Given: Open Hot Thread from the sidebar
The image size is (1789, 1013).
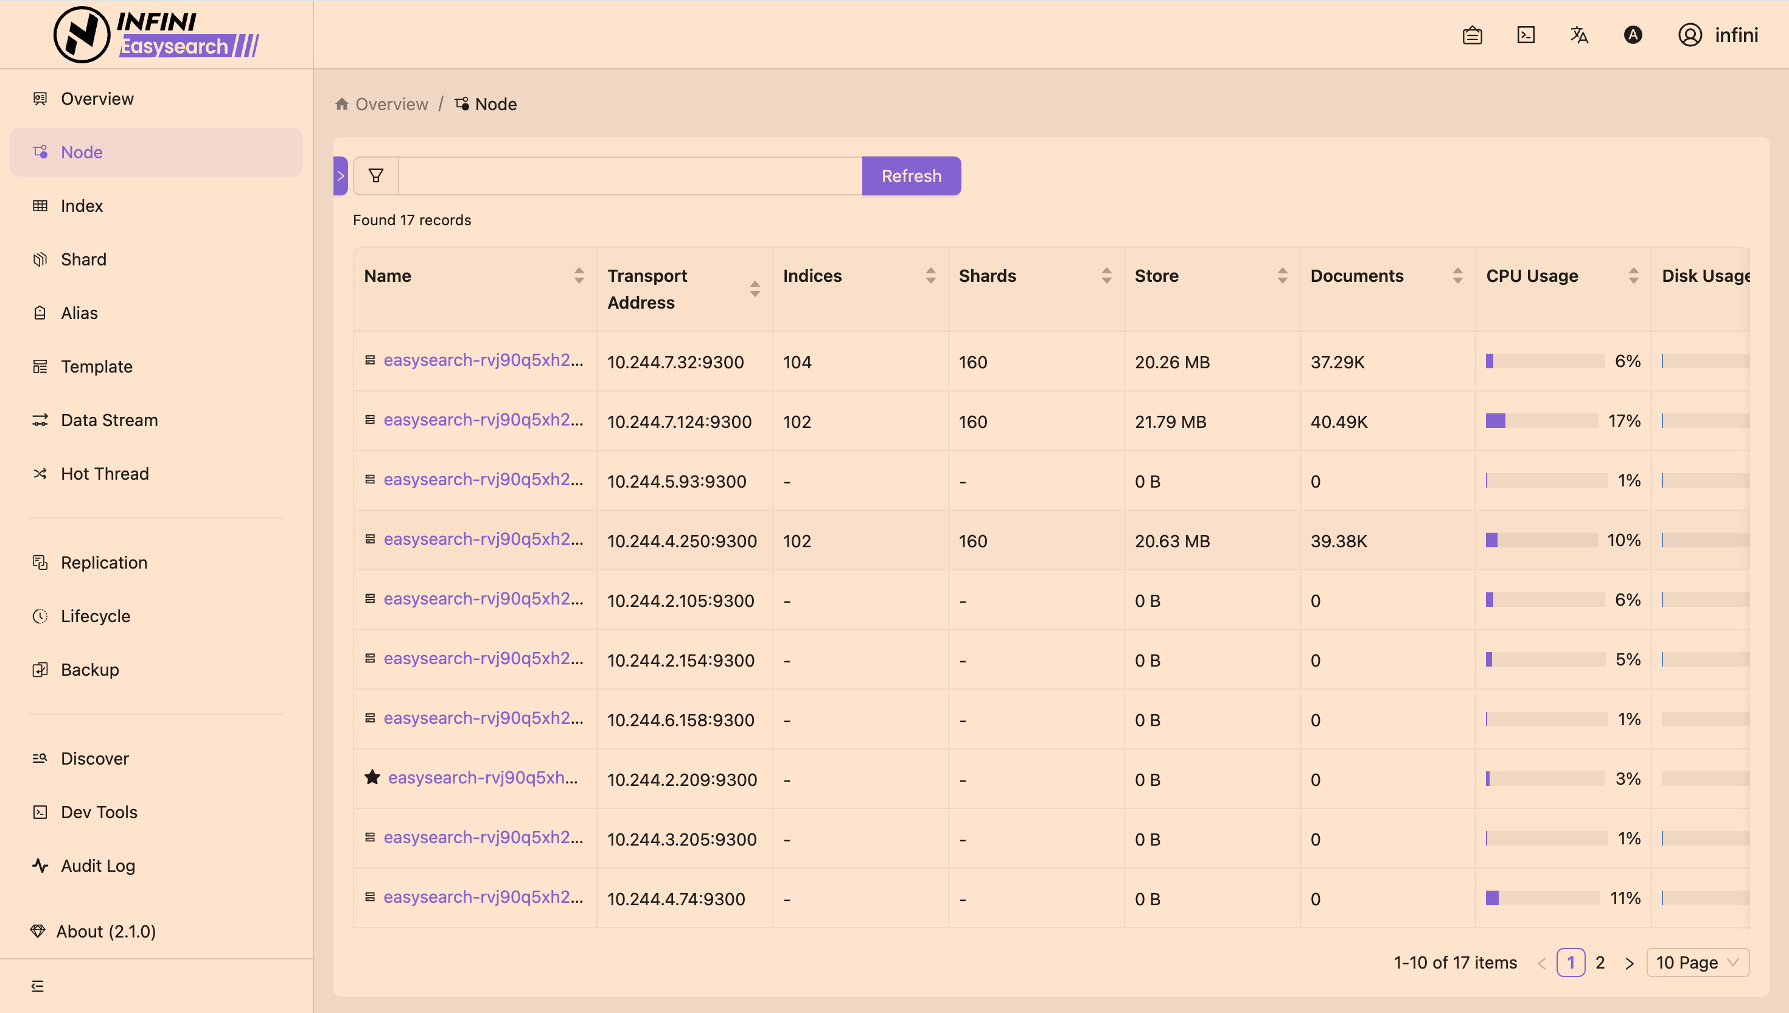Looking at the screenshot, I should pyautogui.click(x=105, y=473).
